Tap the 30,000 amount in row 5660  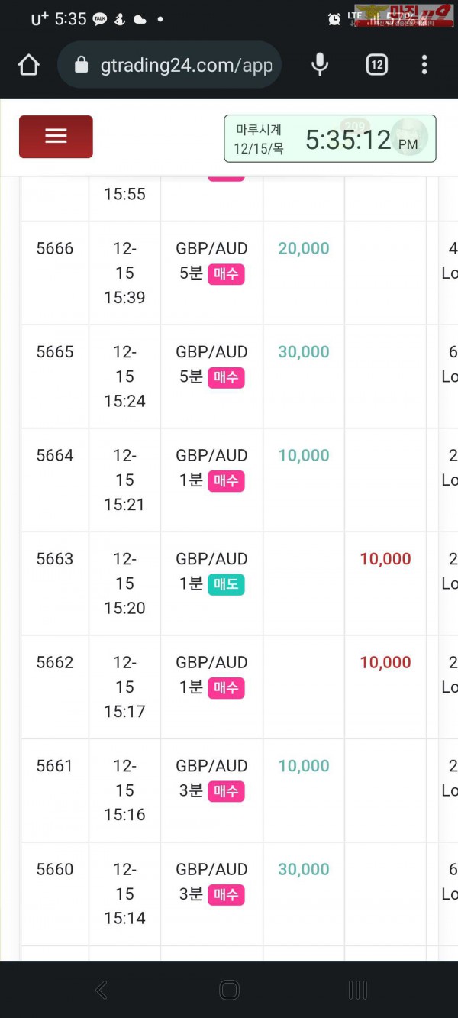[x=304, y=869]
